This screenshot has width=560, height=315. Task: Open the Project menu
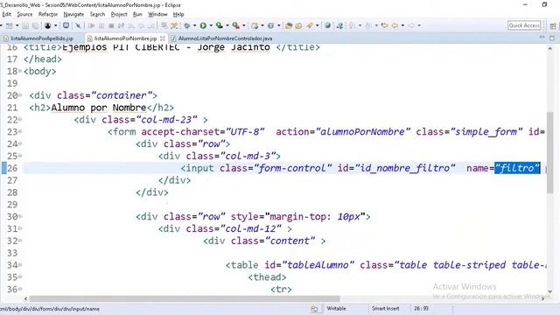click(119, 14)
